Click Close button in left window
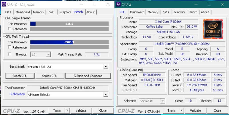 tap(103, 111)
